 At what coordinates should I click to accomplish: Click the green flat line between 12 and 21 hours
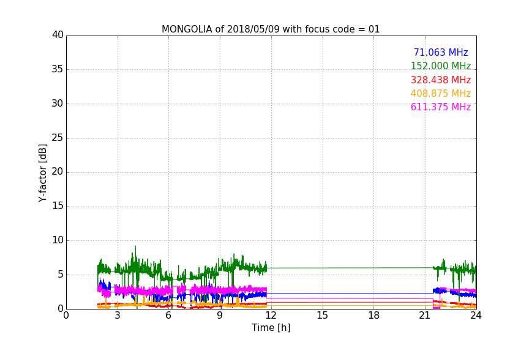[350, 268]
